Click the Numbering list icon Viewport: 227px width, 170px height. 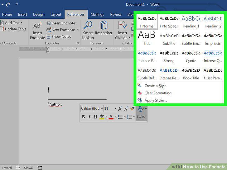click(x=129, y=117)
